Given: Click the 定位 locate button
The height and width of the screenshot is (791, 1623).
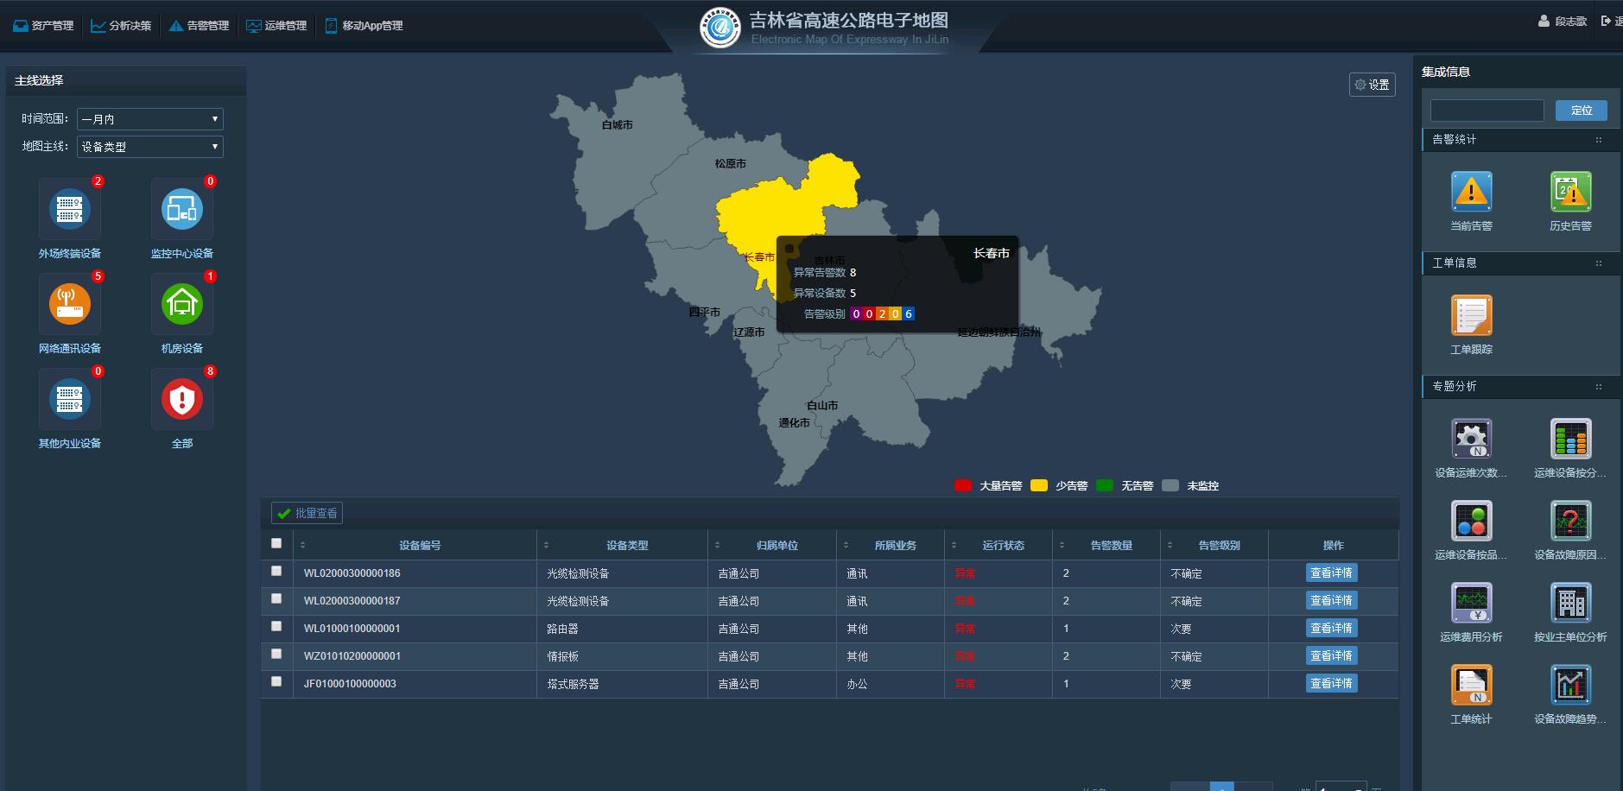Looking at the screenshot, I should click(1582, 111).
